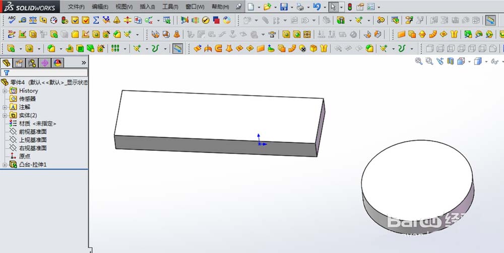The height and width of the screenshot is (253, 504).
Task: Select the 原点 origin item
Action: click(x=25, y=156)
